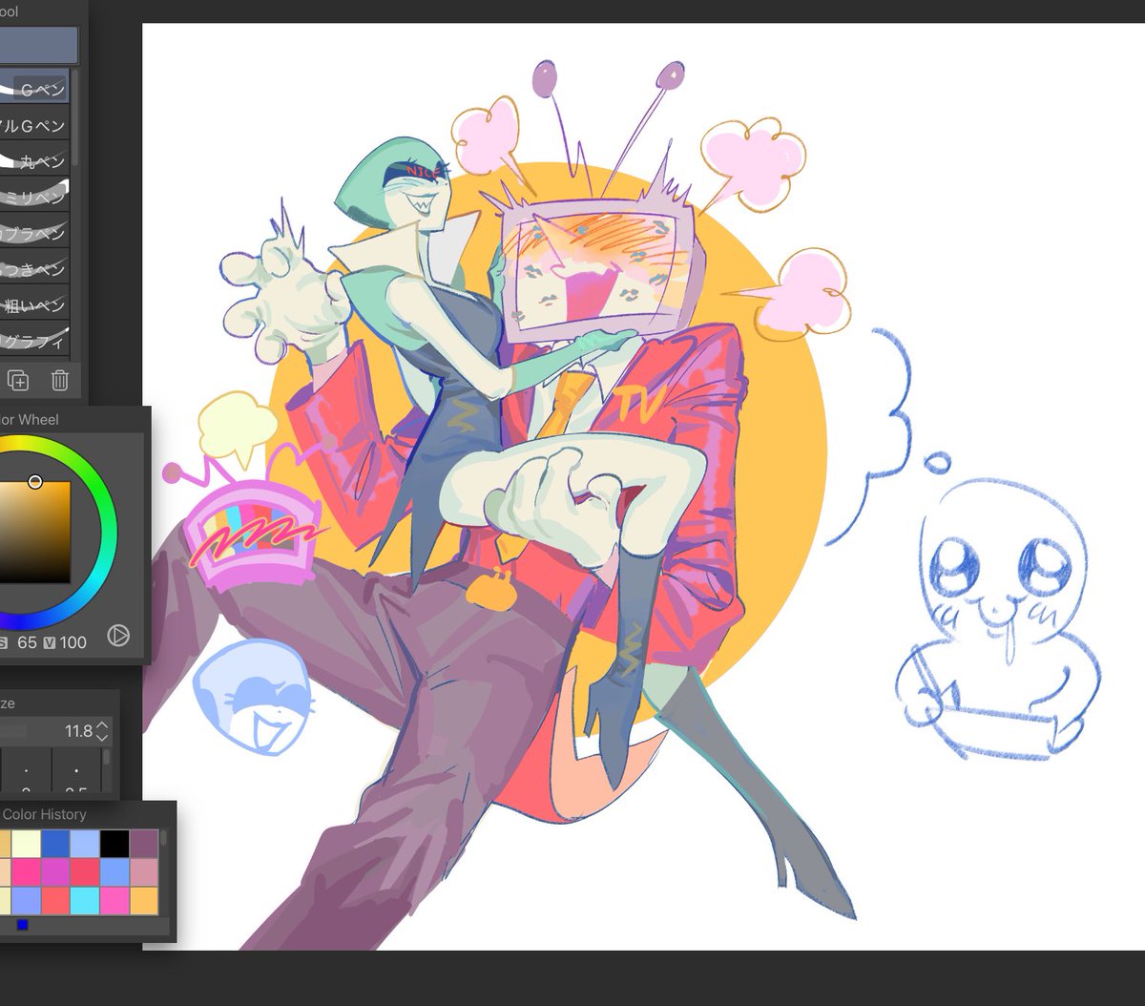Click the V brightness value 100
The width and height of the screenshot is (1145, 1006).
73,642
